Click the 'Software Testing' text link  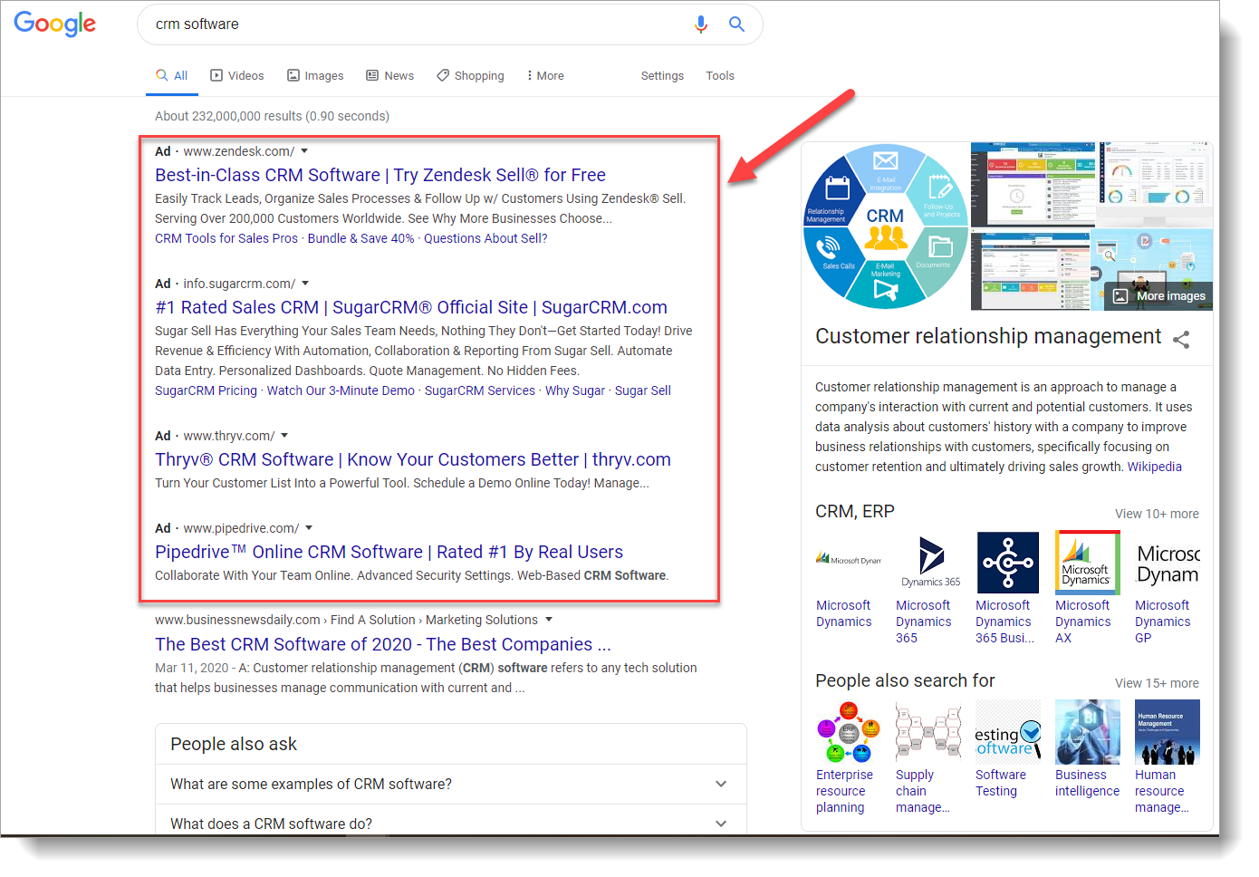coord(1001,783)
